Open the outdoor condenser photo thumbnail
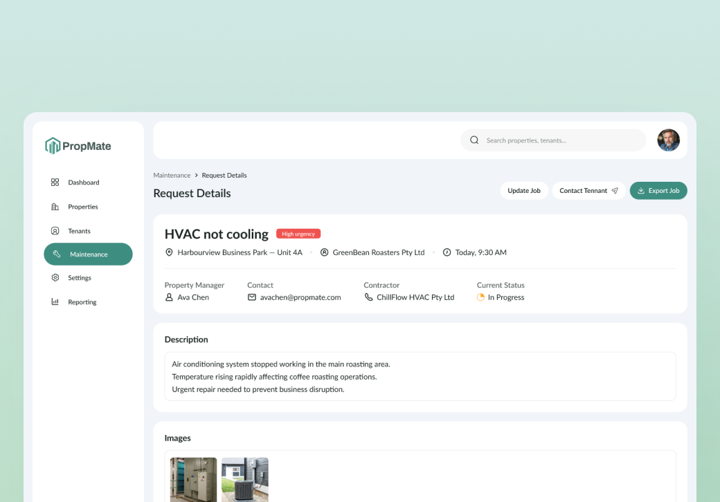Viewport: 720px width, 502px height. click(x=245, y=480)
